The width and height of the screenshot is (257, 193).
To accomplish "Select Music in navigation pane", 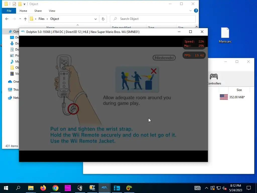I will (x=14, y=62).
